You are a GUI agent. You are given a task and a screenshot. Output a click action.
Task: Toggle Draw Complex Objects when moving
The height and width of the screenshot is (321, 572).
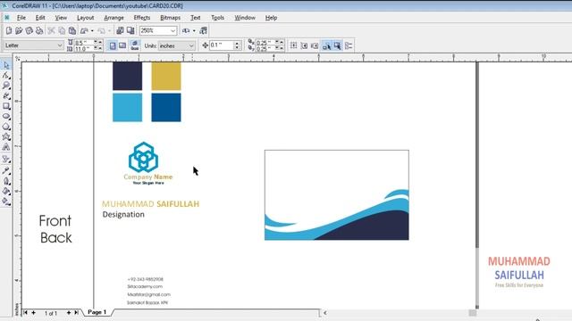coord(326,45)
